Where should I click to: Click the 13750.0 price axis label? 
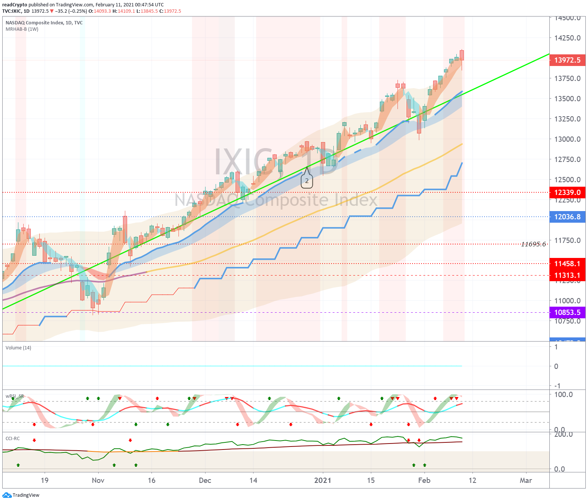pyautogui.click(x=567, y=78)
